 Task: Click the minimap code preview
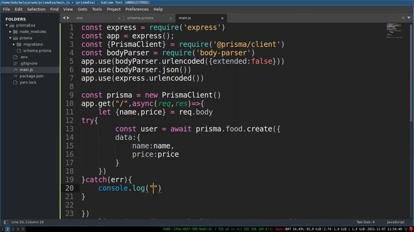(395, 30)
